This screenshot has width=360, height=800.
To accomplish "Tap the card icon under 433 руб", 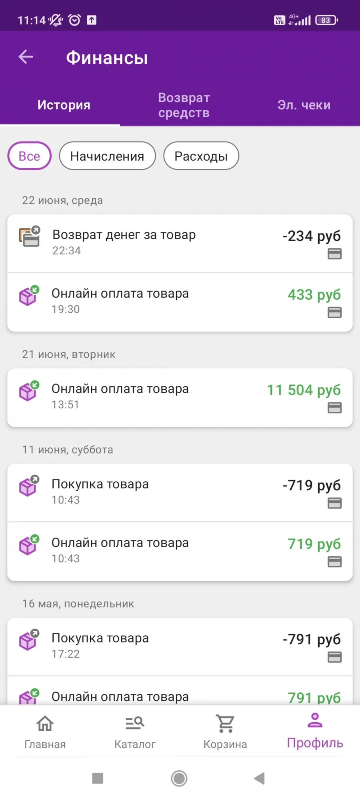I will [x=334, y=312].
